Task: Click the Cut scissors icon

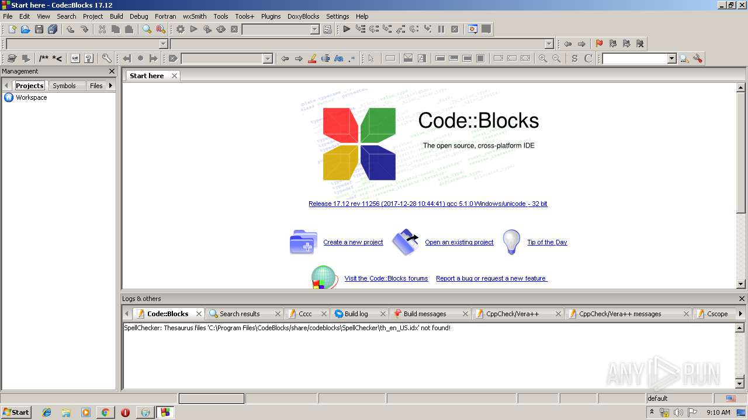Action: point(102,29)
